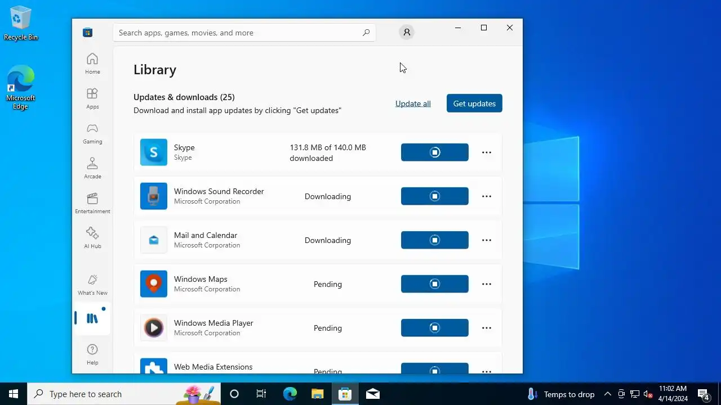Select the Skype app name text

(x=184, y=147)
